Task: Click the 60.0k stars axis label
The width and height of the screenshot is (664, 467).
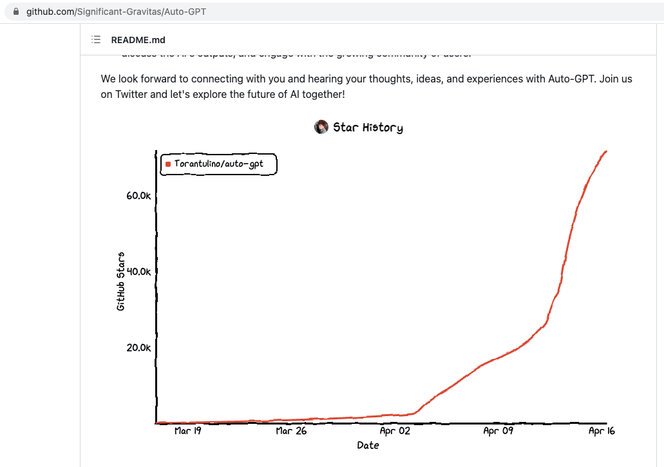Action: 138,196
